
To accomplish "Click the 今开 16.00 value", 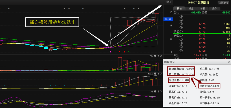I will coord(226,55).
